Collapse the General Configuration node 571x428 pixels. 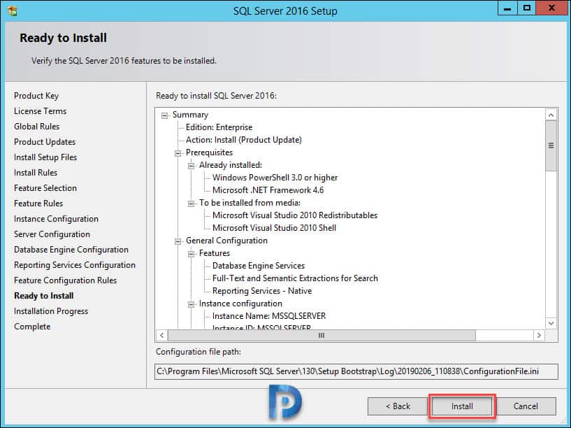coord(178,241)
